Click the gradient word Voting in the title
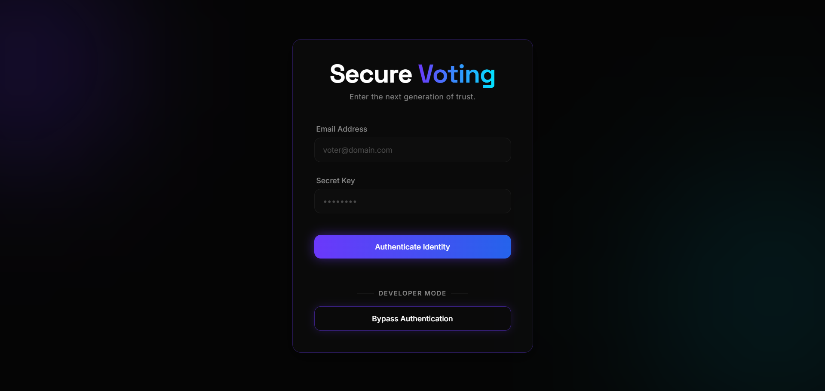The width and height of the screenshot is (825, 391). pos(457,74)
